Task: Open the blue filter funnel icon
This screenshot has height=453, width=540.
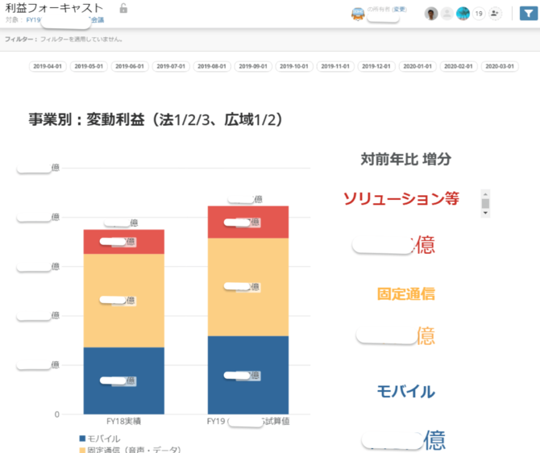Action: tap(528, 14)
